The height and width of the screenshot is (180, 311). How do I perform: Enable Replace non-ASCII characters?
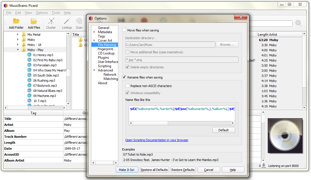point(127,86)
